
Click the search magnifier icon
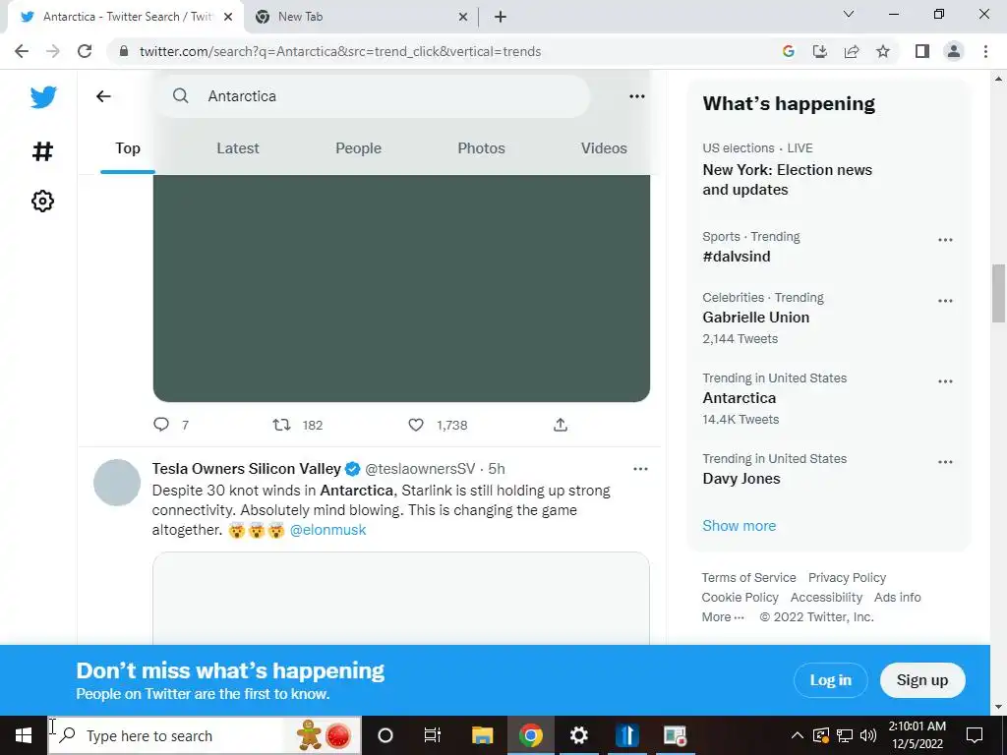coord(181,96)
